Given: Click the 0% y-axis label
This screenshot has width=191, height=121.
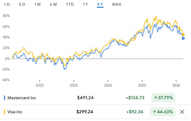Looking at the screenshot, I should point(7,59).
